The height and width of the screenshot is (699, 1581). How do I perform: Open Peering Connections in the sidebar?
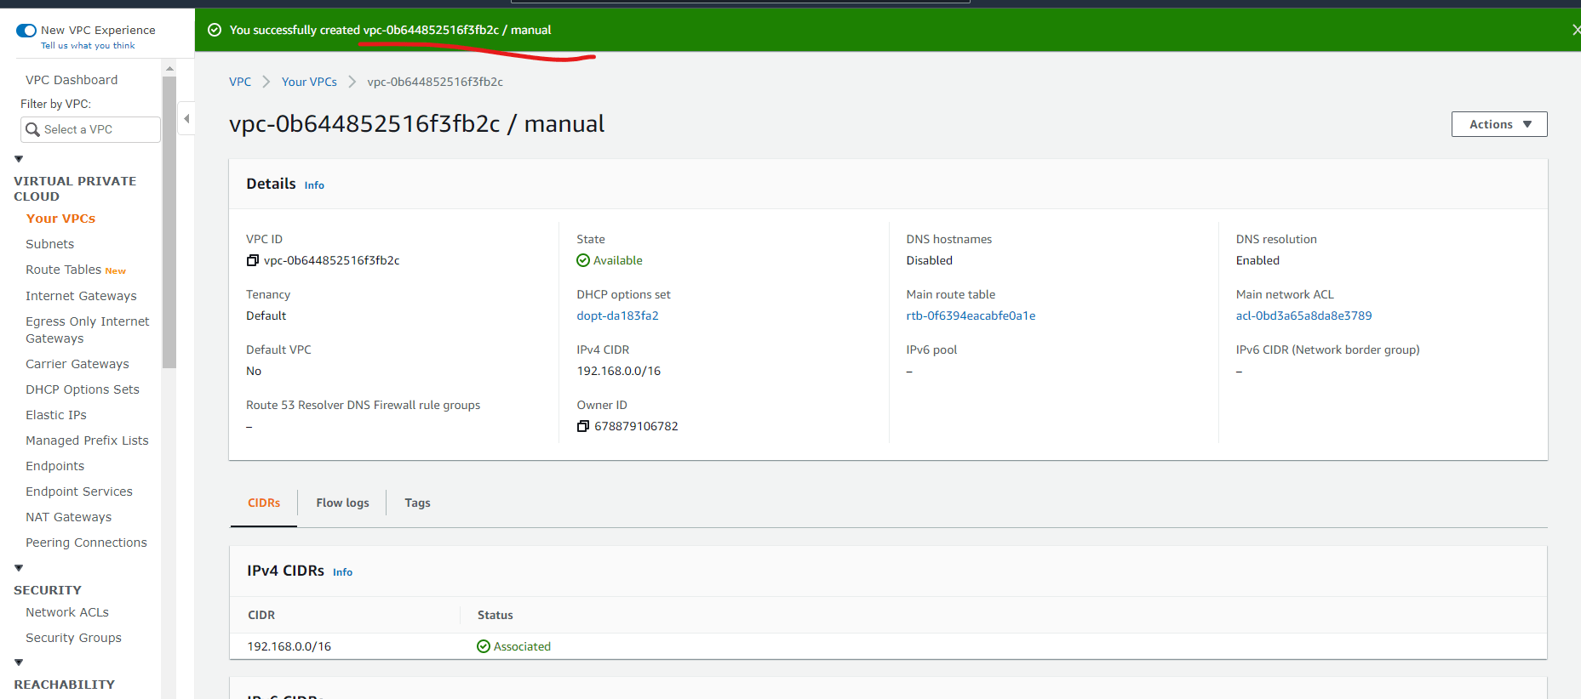click(x=86, y=543)
